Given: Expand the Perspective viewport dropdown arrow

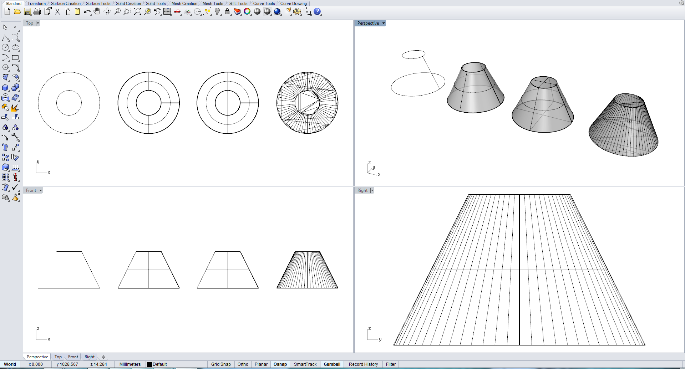Looking at the screenshot, I should click(384, 23).
